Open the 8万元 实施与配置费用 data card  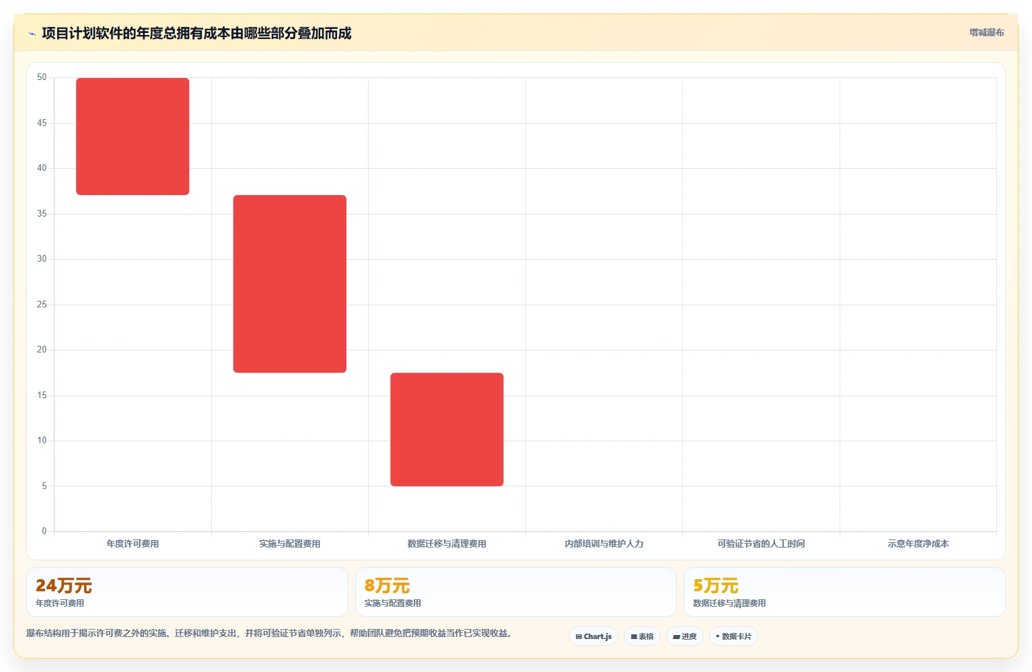[x=516, y=592]
